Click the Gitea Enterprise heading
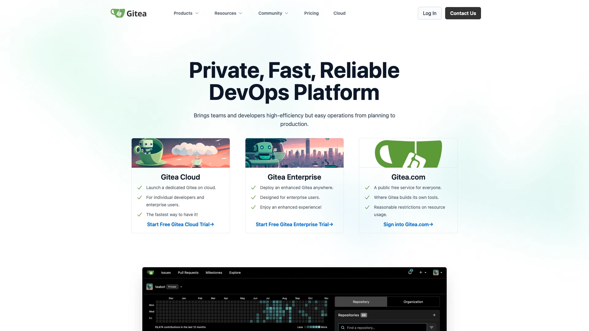This screenshot has height=331, width=589. [294, 177]
